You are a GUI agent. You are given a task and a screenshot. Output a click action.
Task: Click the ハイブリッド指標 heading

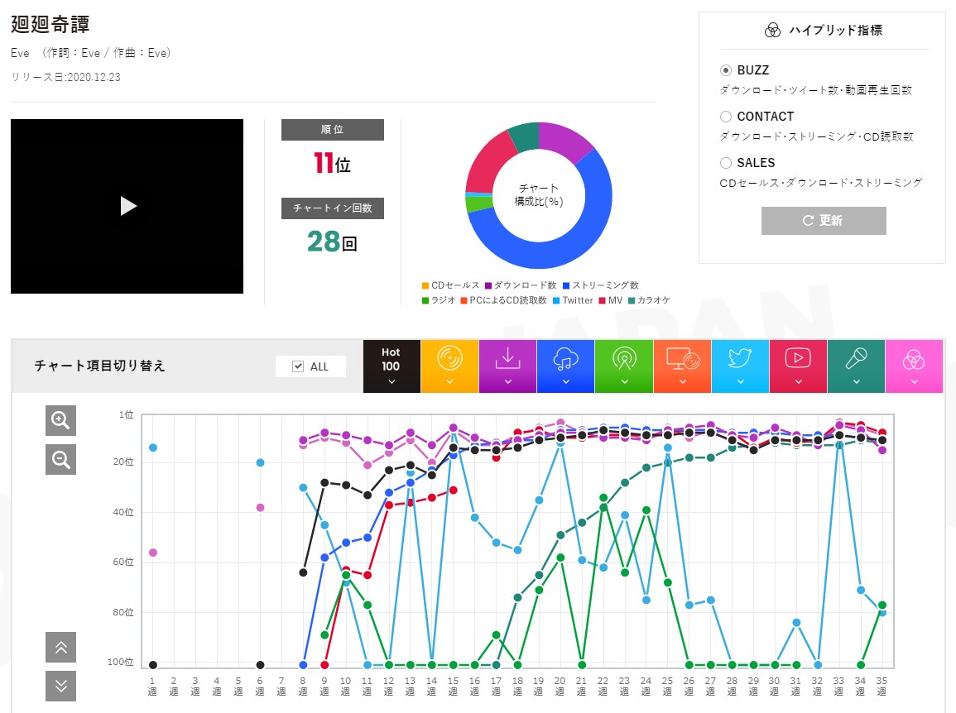coord(835,31)
